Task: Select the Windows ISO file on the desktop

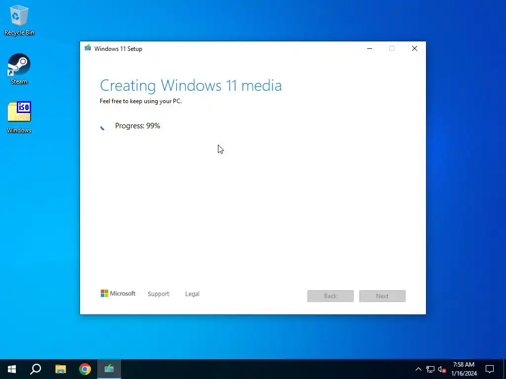Action: pos(19,117)
